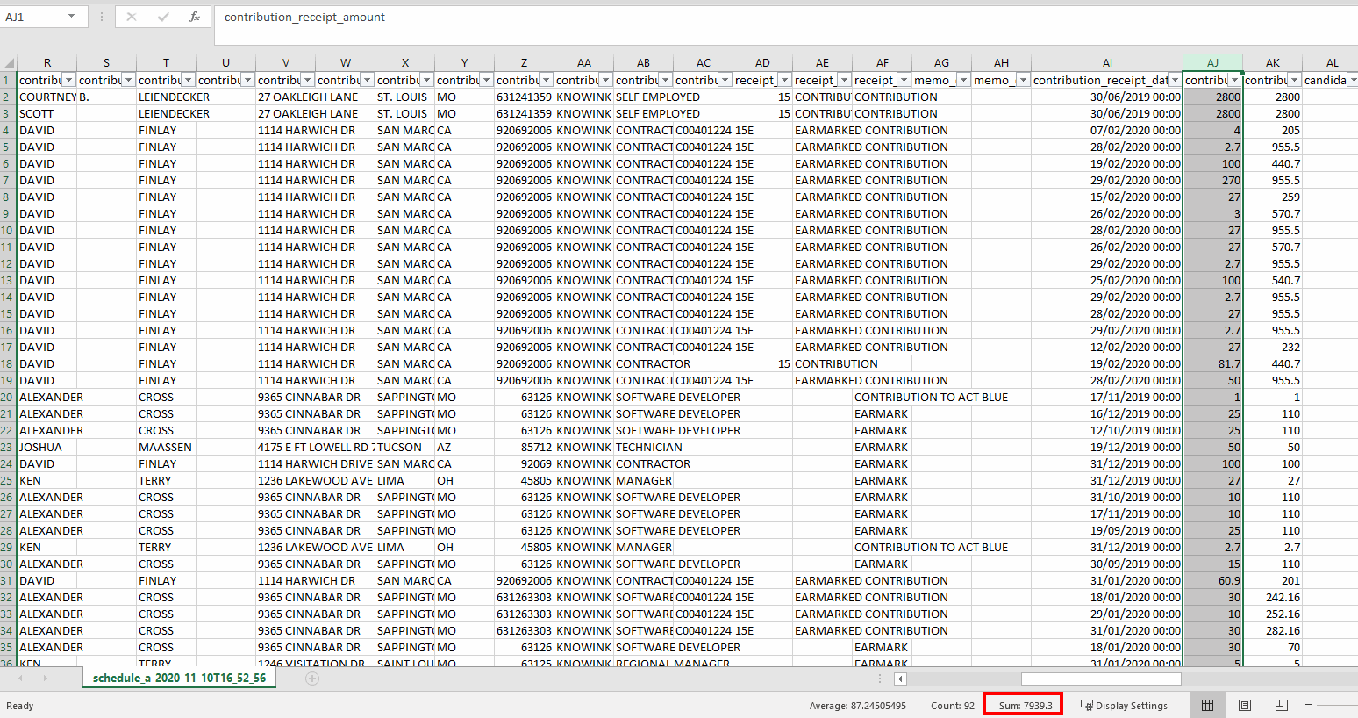The image size is (1358, 718).
Task: Open filter dropdown in column T header
Action: pos(188,80)
